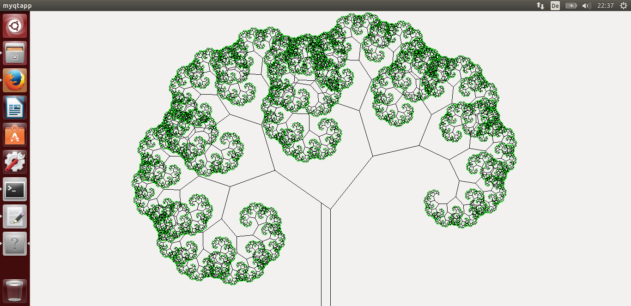Open the Trash at the launcher bottom
The height and width of the screenshot is (306, 631).
pos(15,291)
